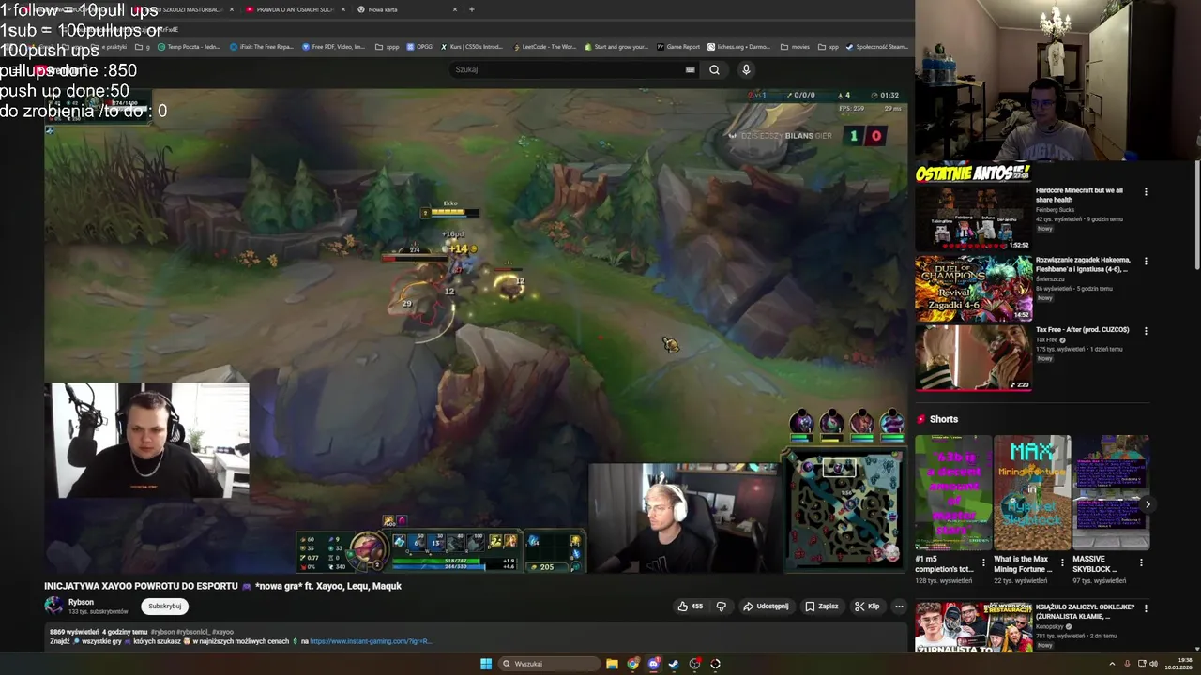The width and height of the screenshot is (1201, 675).
Task: Click the video title INICJATYWA XAYOO POWROTU
Action: (222, 586)
